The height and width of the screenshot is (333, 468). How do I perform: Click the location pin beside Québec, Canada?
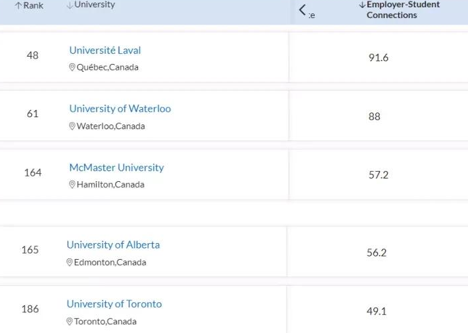pos(73,67)
